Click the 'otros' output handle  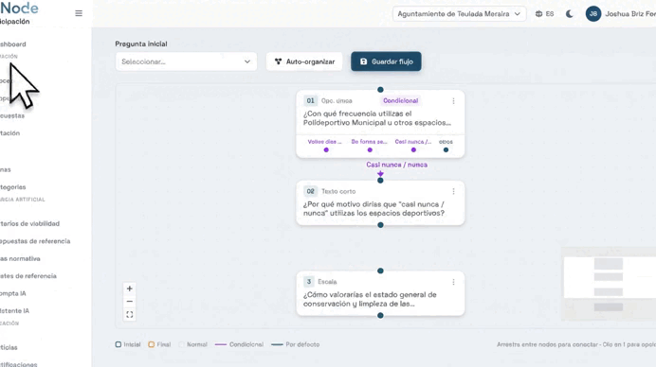(446, 149)
